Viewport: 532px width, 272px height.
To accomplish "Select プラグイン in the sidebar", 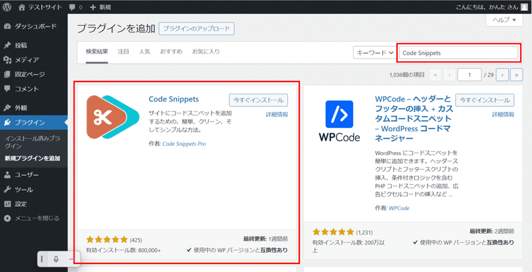I will [34, 123].
